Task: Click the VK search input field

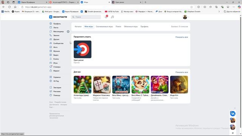Action: tap(86, 17)
